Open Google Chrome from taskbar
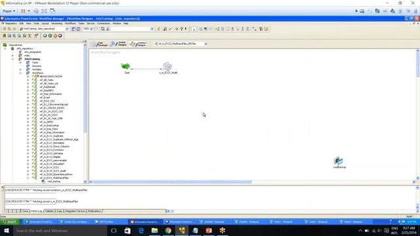Viewport: 420px width, 236px height. tap(168, 231)
